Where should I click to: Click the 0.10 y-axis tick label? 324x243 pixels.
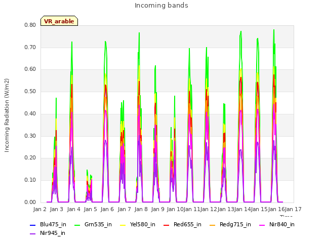click(x=30, y=180)
